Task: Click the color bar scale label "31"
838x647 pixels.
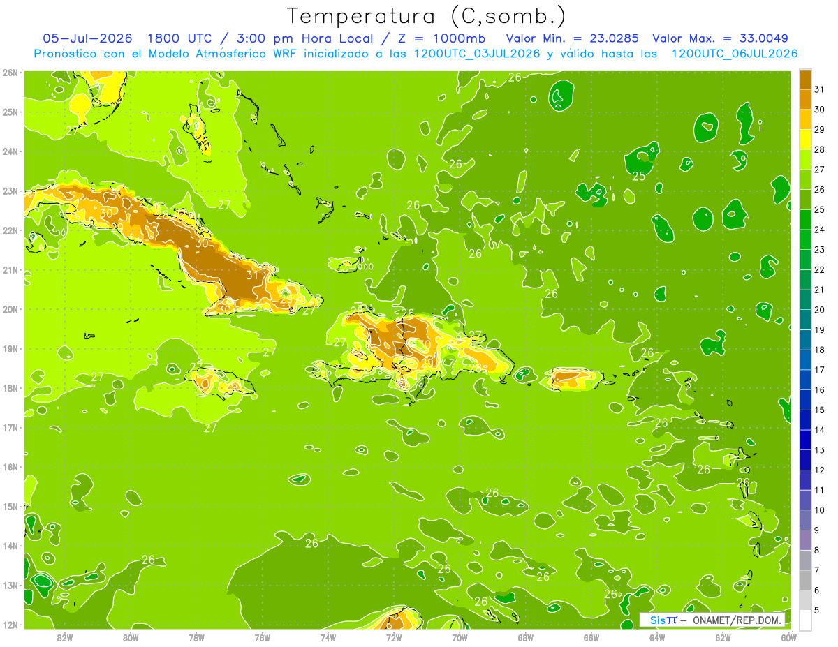Action: pyautogui.click(x=820, y=89)
